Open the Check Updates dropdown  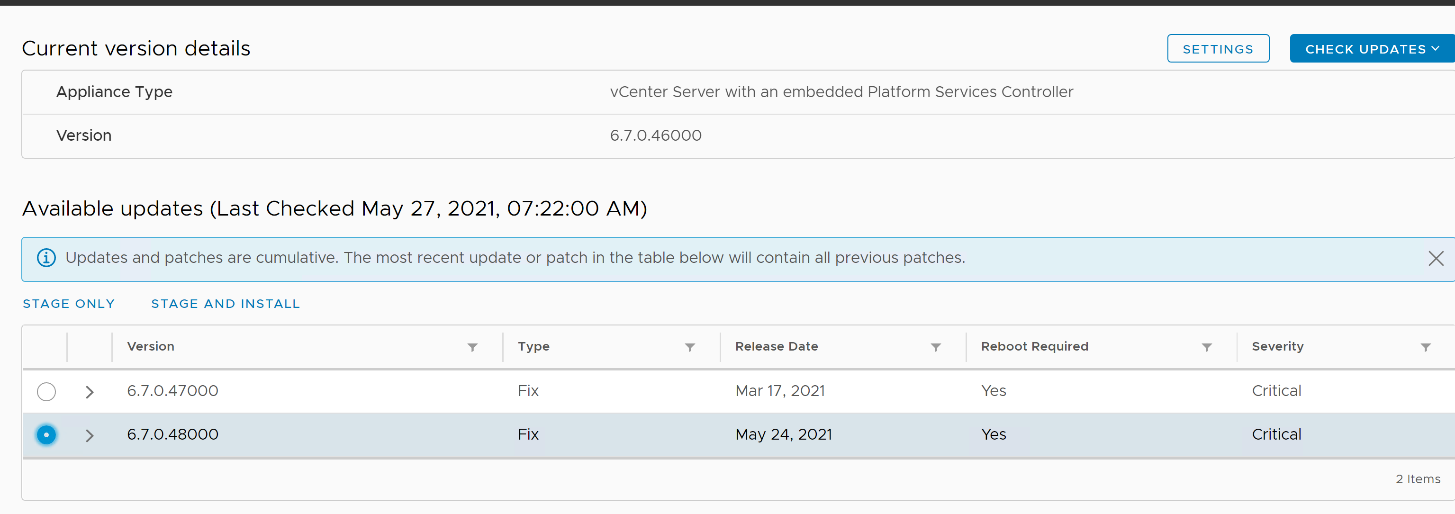click(x=1372, y=49)
